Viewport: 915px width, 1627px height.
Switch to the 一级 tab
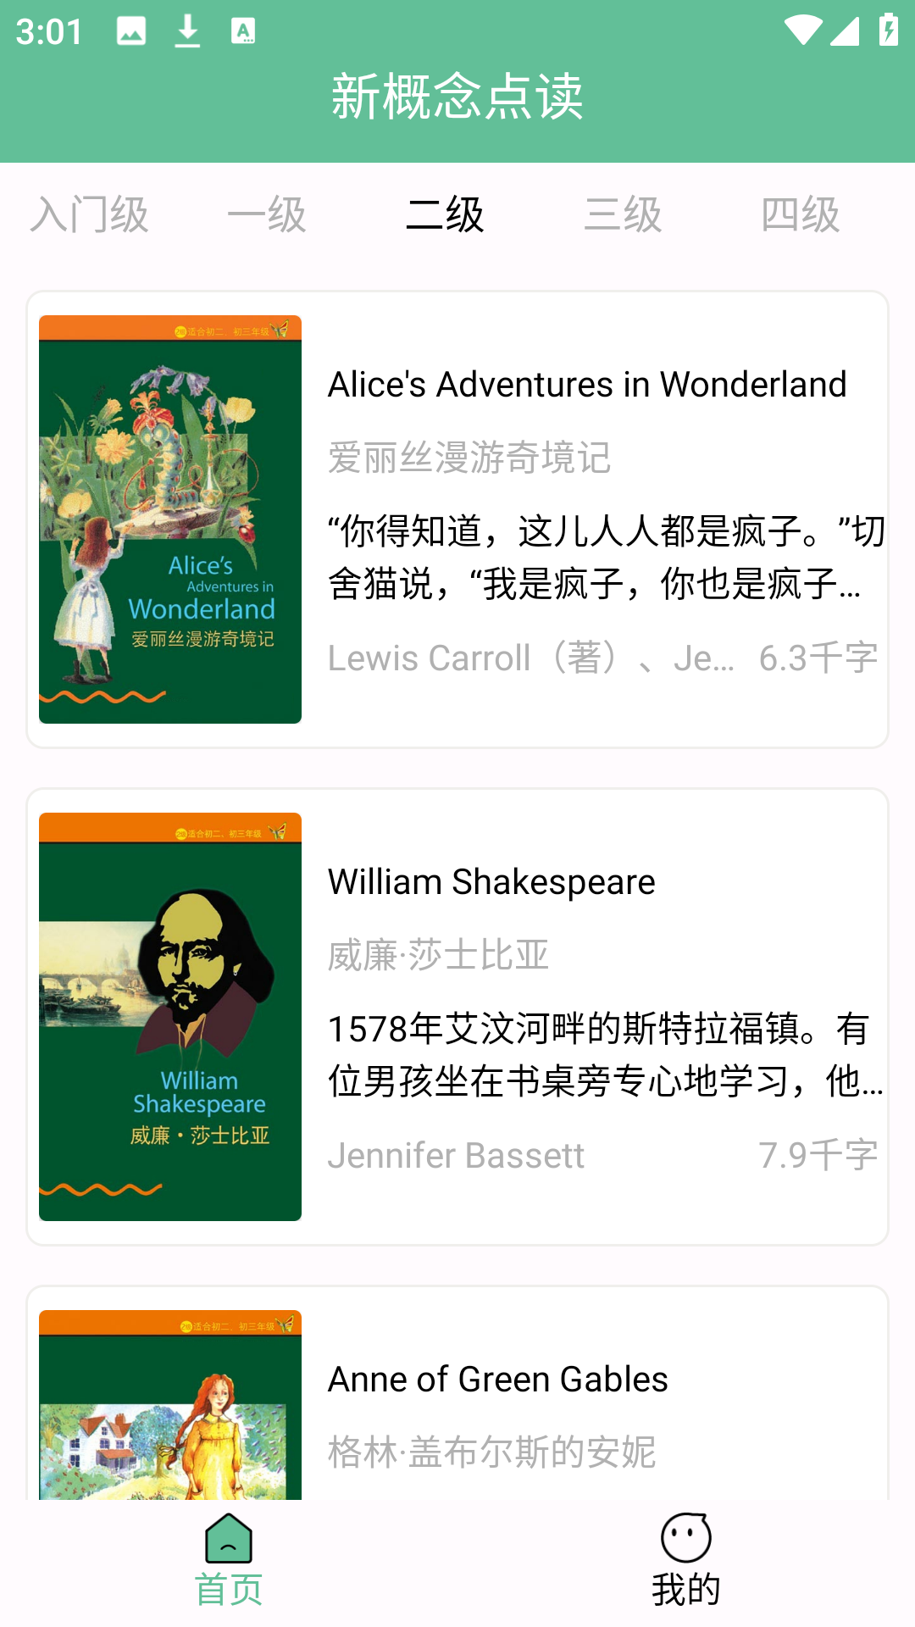pyautogui.click(x=267, y=214)
